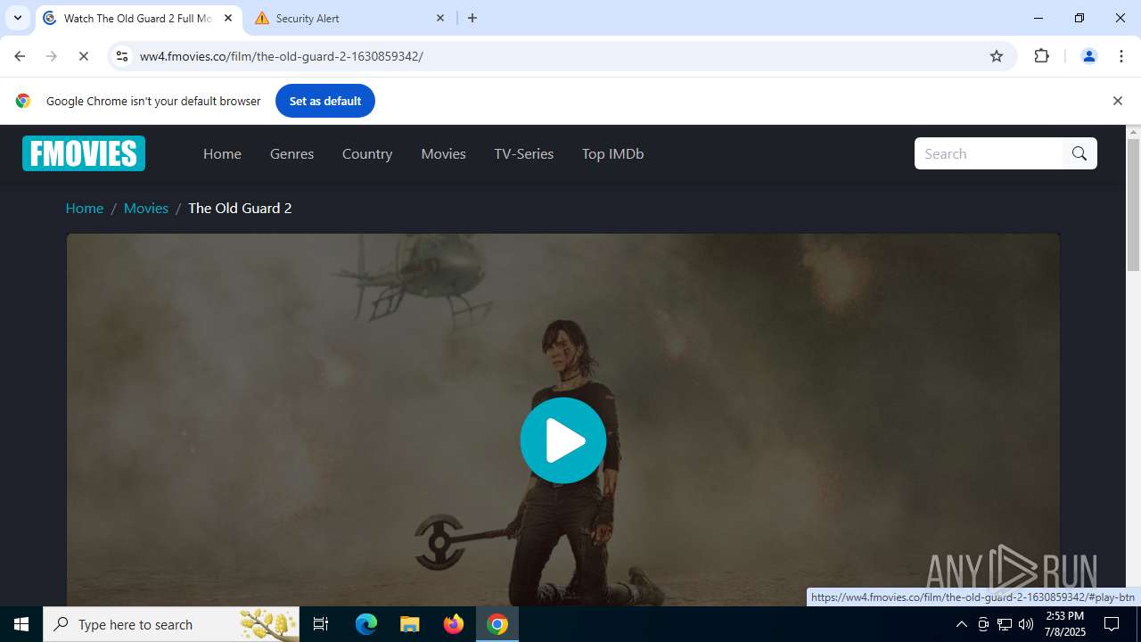Go forward in browser history
1141x642 pixels.
52,56
